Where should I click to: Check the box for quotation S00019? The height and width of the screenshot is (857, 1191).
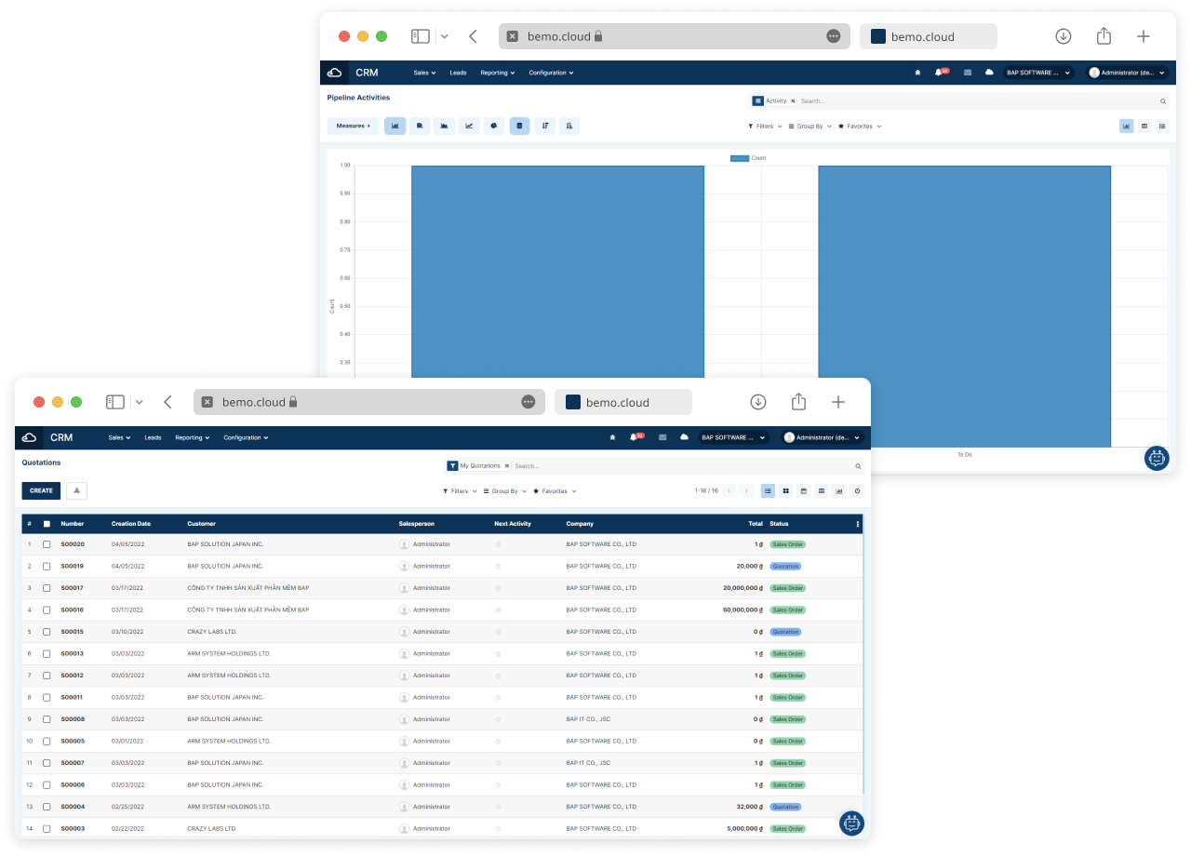[47, 566]
